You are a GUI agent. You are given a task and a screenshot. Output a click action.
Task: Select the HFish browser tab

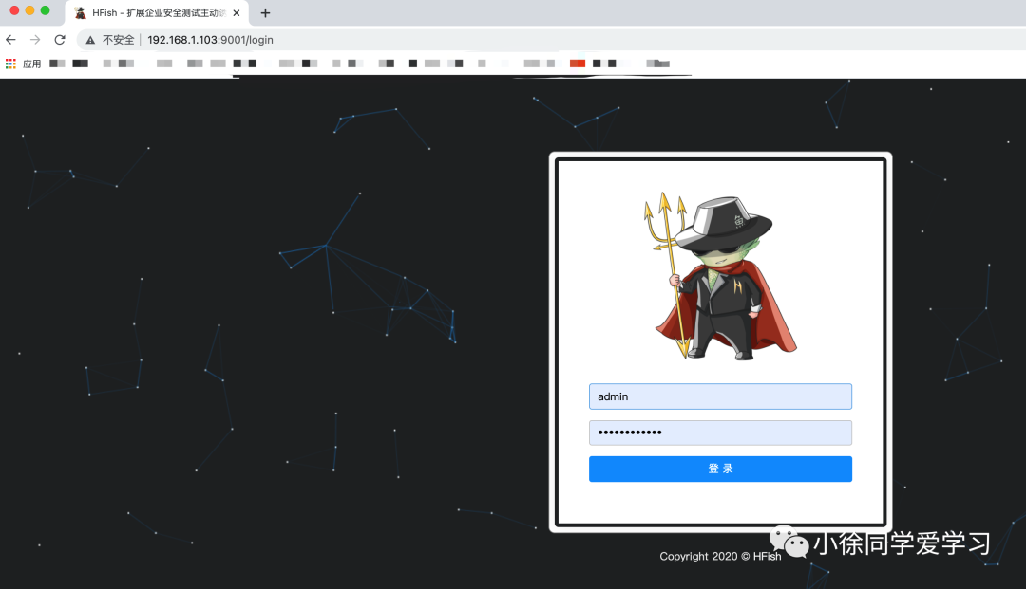pos(157,13)
